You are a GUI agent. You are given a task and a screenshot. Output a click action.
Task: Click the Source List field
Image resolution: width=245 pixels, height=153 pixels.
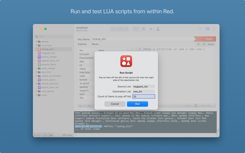click(144, 87)
